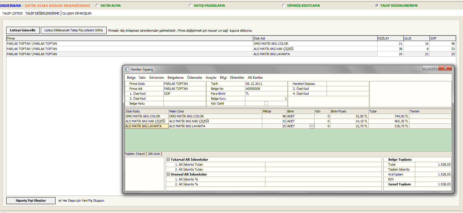This screenshot has width=463, height=213.
Task: Click the Tarih field showing 06.12.2011
Action: (x=266, y=84)
